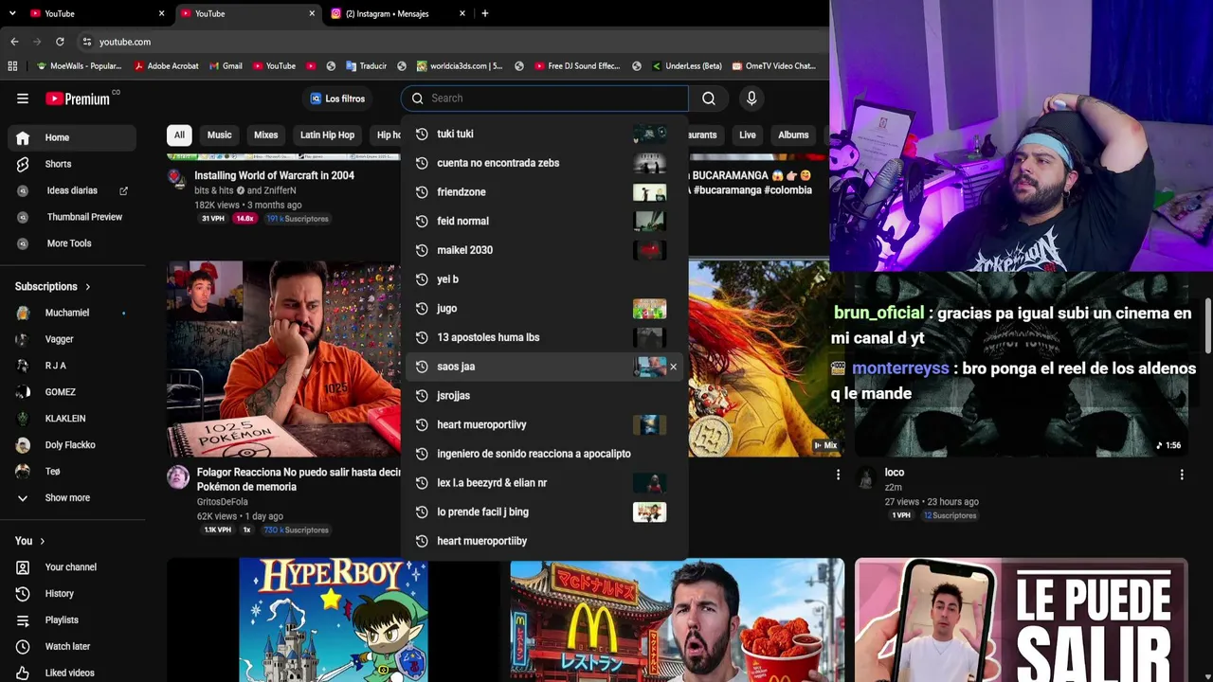The width and height of the screenshot is (1213, 682).
Task: Click the Folagor video channel avatar
Action: 178,476
